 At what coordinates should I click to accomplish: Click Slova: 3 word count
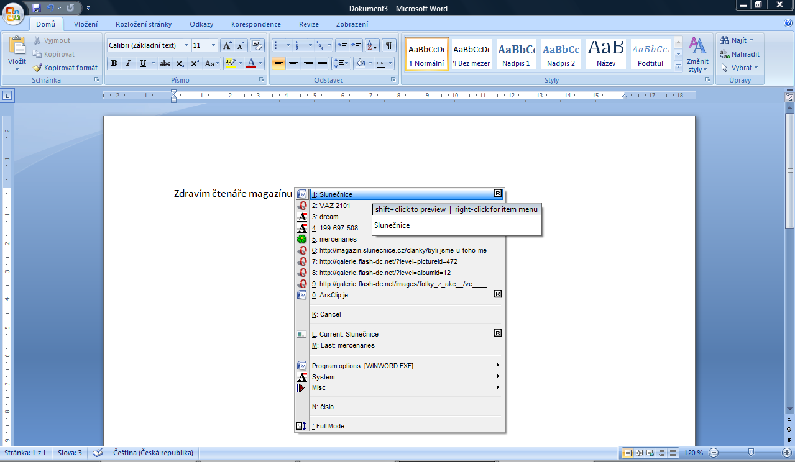pyautogui.click(x=70, y=453)
